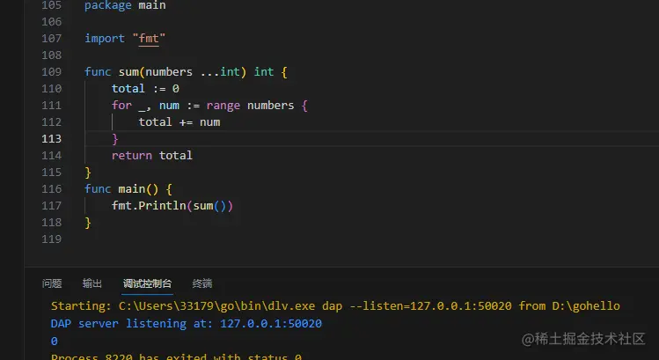Select the 调试控制台 tab
The height and width of the screenshot is (360, 659).
pyautogui.click(x=147, y=283)
